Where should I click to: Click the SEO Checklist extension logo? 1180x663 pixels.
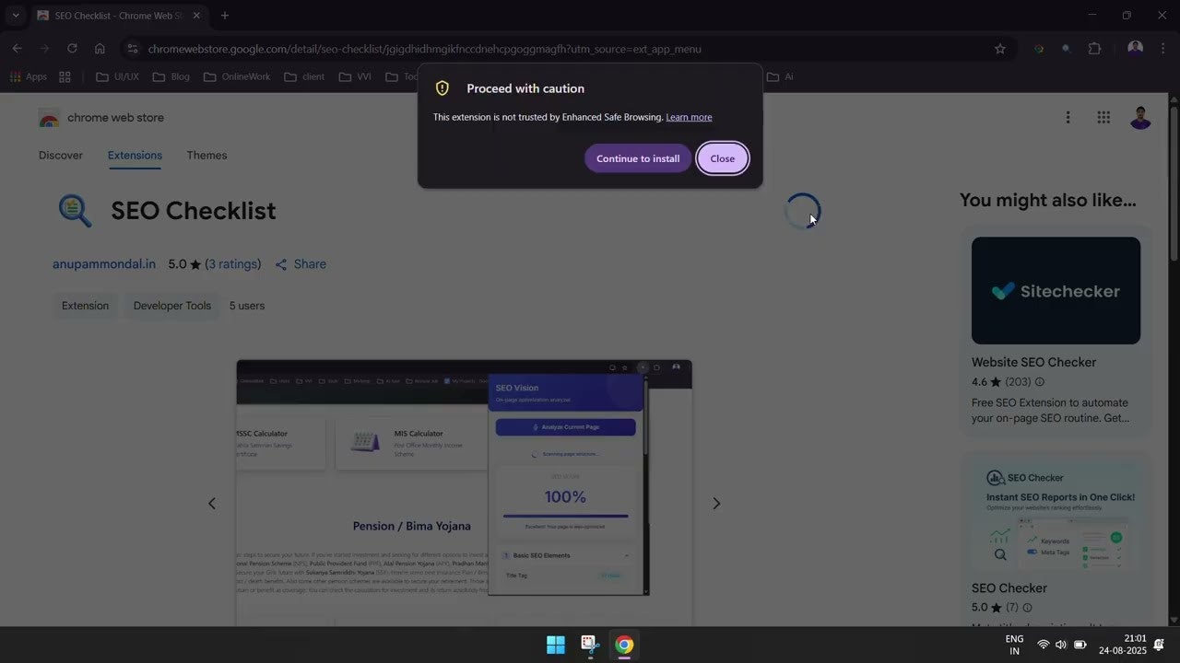coord(75,210)
